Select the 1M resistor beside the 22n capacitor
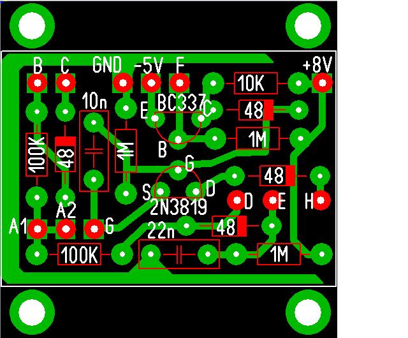 pyautogui.click(x=279, y=254)
